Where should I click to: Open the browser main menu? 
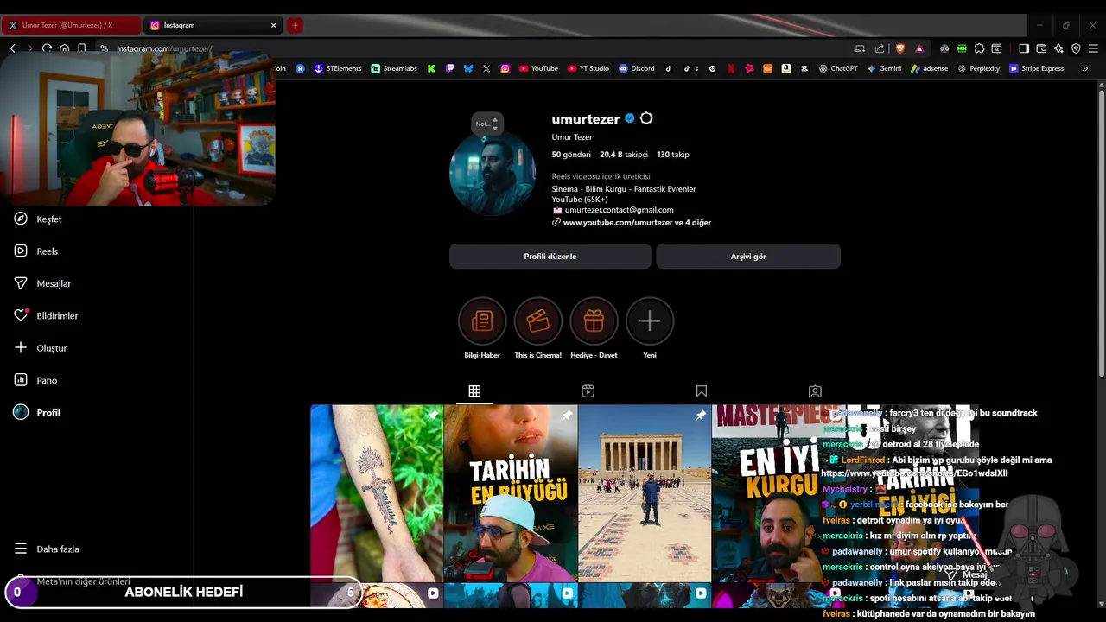1093,48
